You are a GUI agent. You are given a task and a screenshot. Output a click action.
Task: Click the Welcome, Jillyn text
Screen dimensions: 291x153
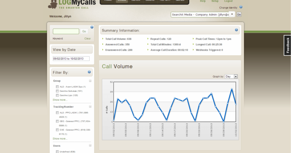click(x=60, y=16)
